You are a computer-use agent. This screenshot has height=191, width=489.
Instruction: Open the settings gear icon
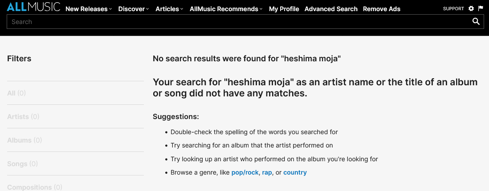(x=471, y=8)
